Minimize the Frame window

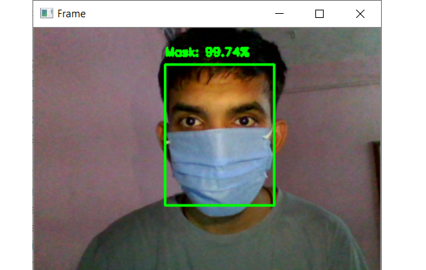[279, 14]
